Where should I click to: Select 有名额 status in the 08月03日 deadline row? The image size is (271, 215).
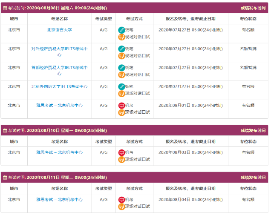(248, 152)
